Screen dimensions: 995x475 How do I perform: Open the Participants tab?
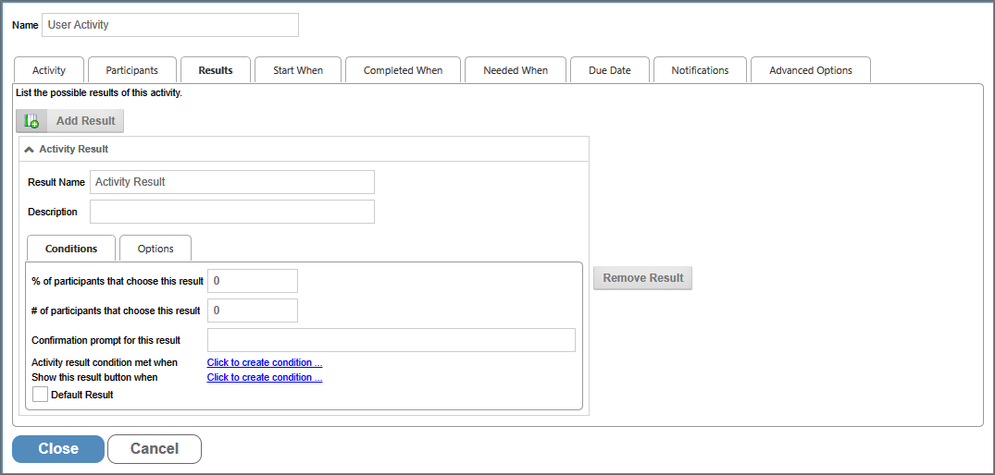131,70
